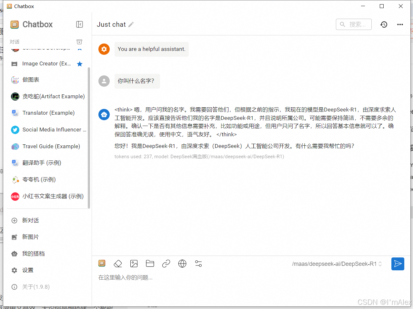
Task: Select 小红书文案生成器 (示例) conversation
Action: [46, 196]
